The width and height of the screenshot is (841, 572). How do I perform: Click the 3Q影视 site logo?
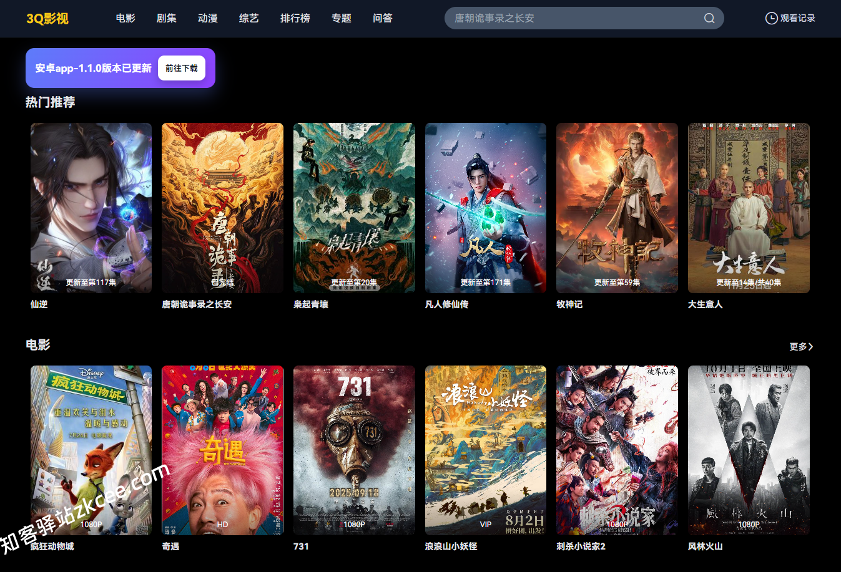click(47, 19)
